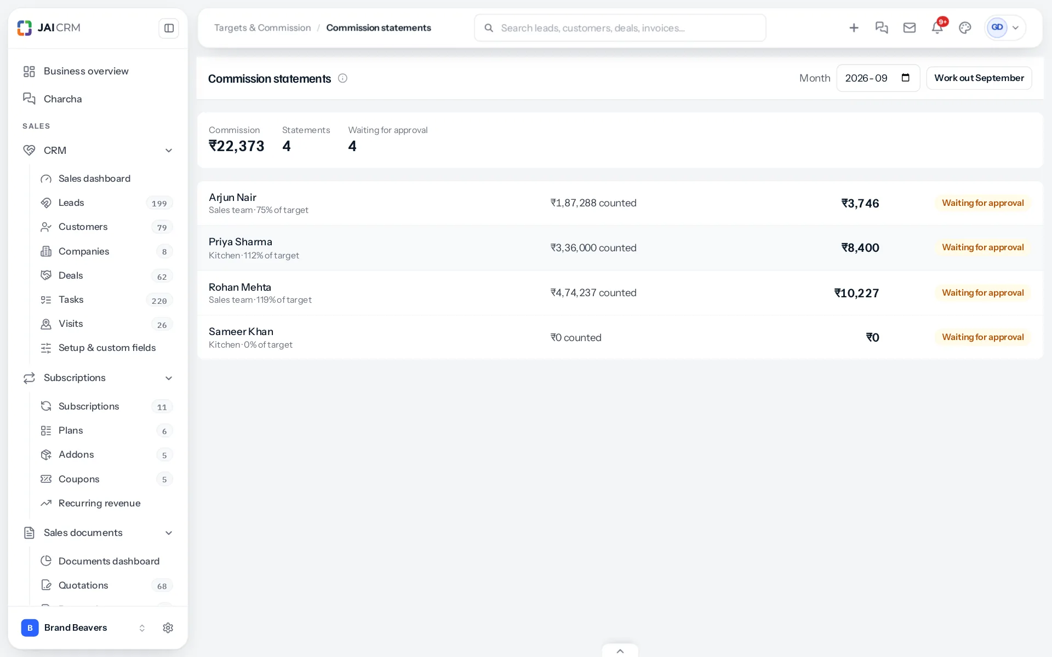Open Arjun Nair commission statement
Viewport: 1052px width, 657px height.
[620, 203]
